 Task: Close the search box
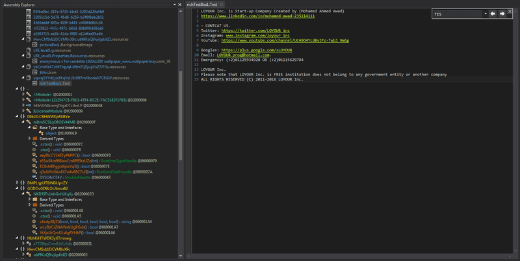510,12
